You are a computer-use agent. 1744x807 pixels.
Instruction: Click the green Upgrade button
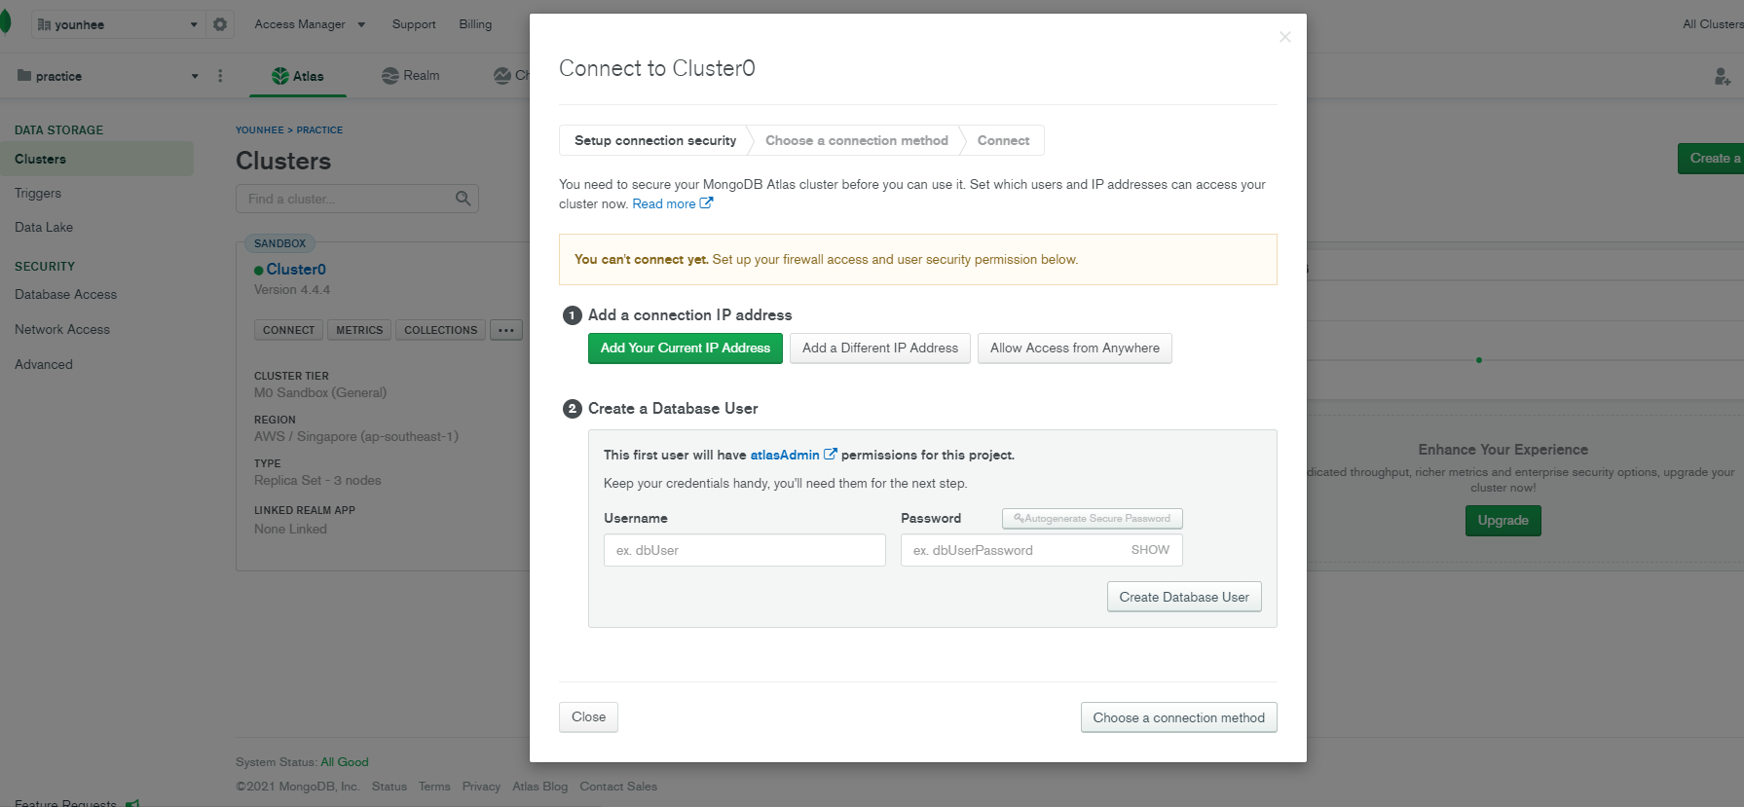[1503, 521]
